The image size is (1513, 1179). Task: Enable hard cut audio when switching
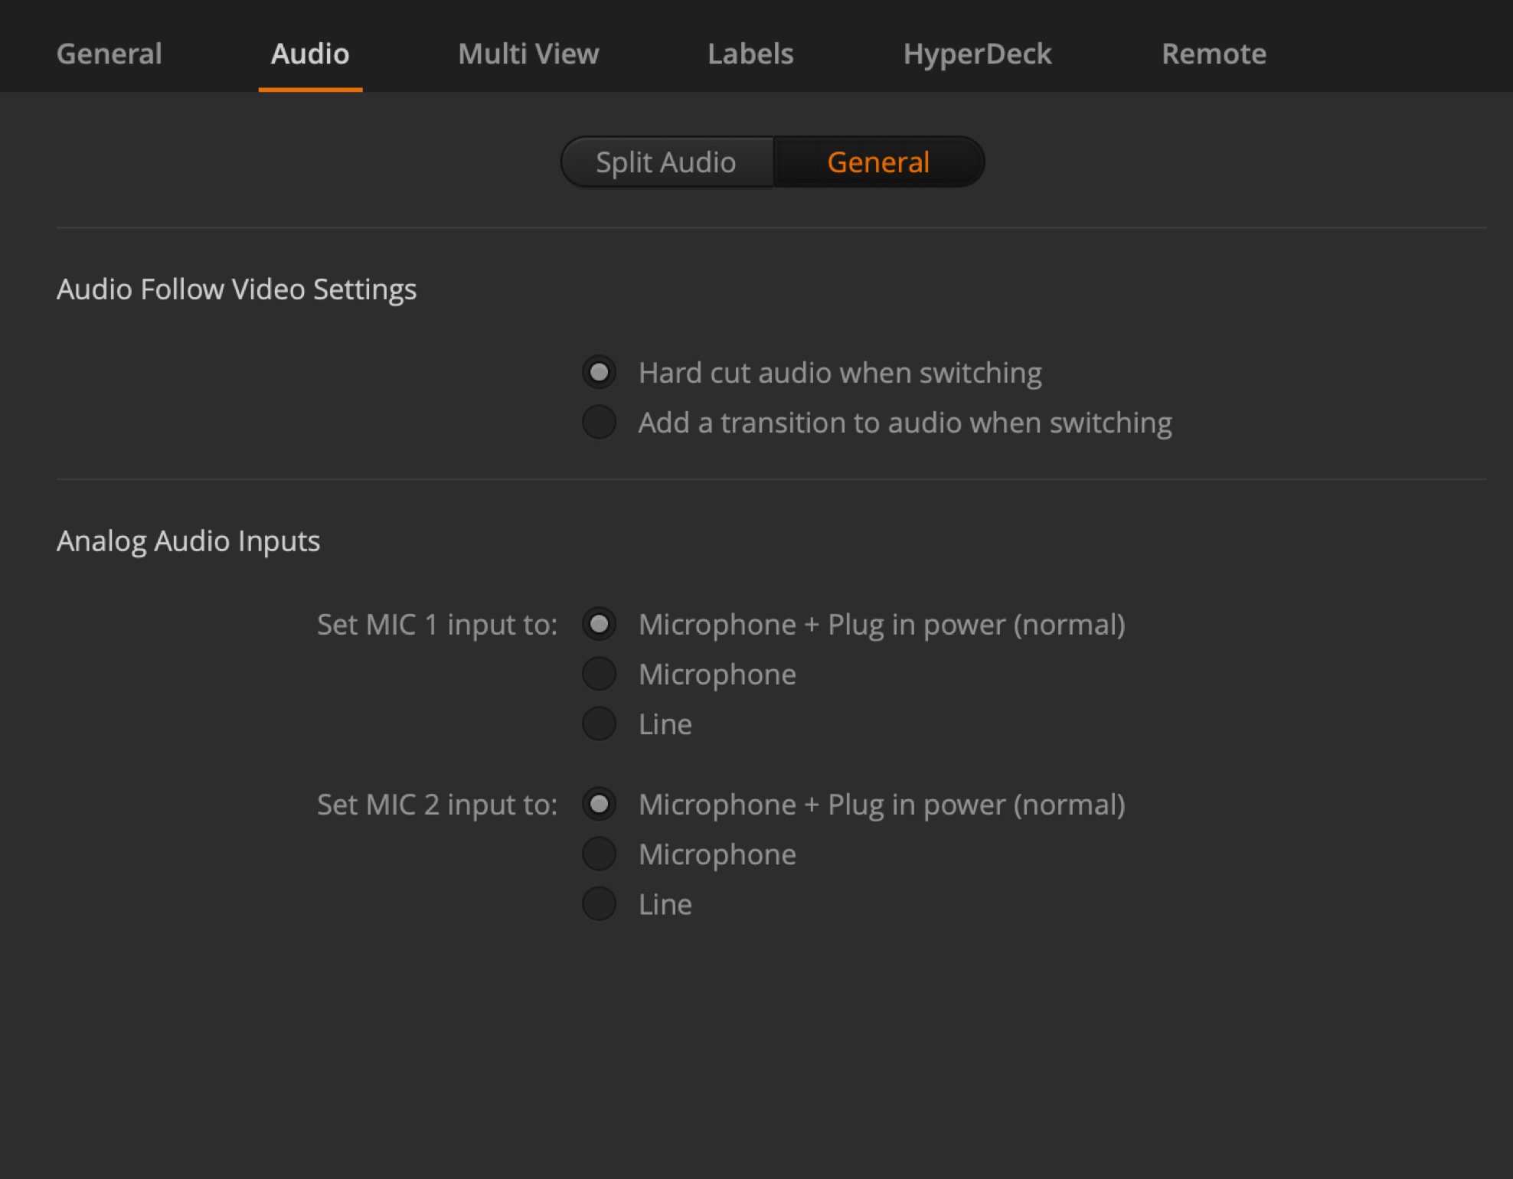click(600, 372)
